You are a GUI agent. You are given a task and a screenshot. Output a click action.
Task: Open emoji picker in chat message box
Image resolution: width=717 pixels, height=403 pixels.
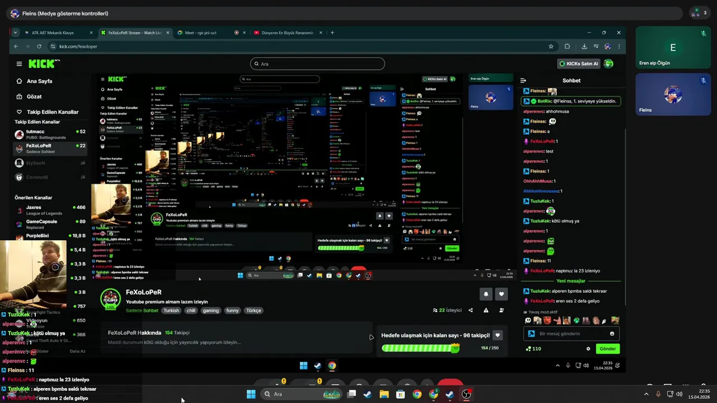tap(612, 334)
